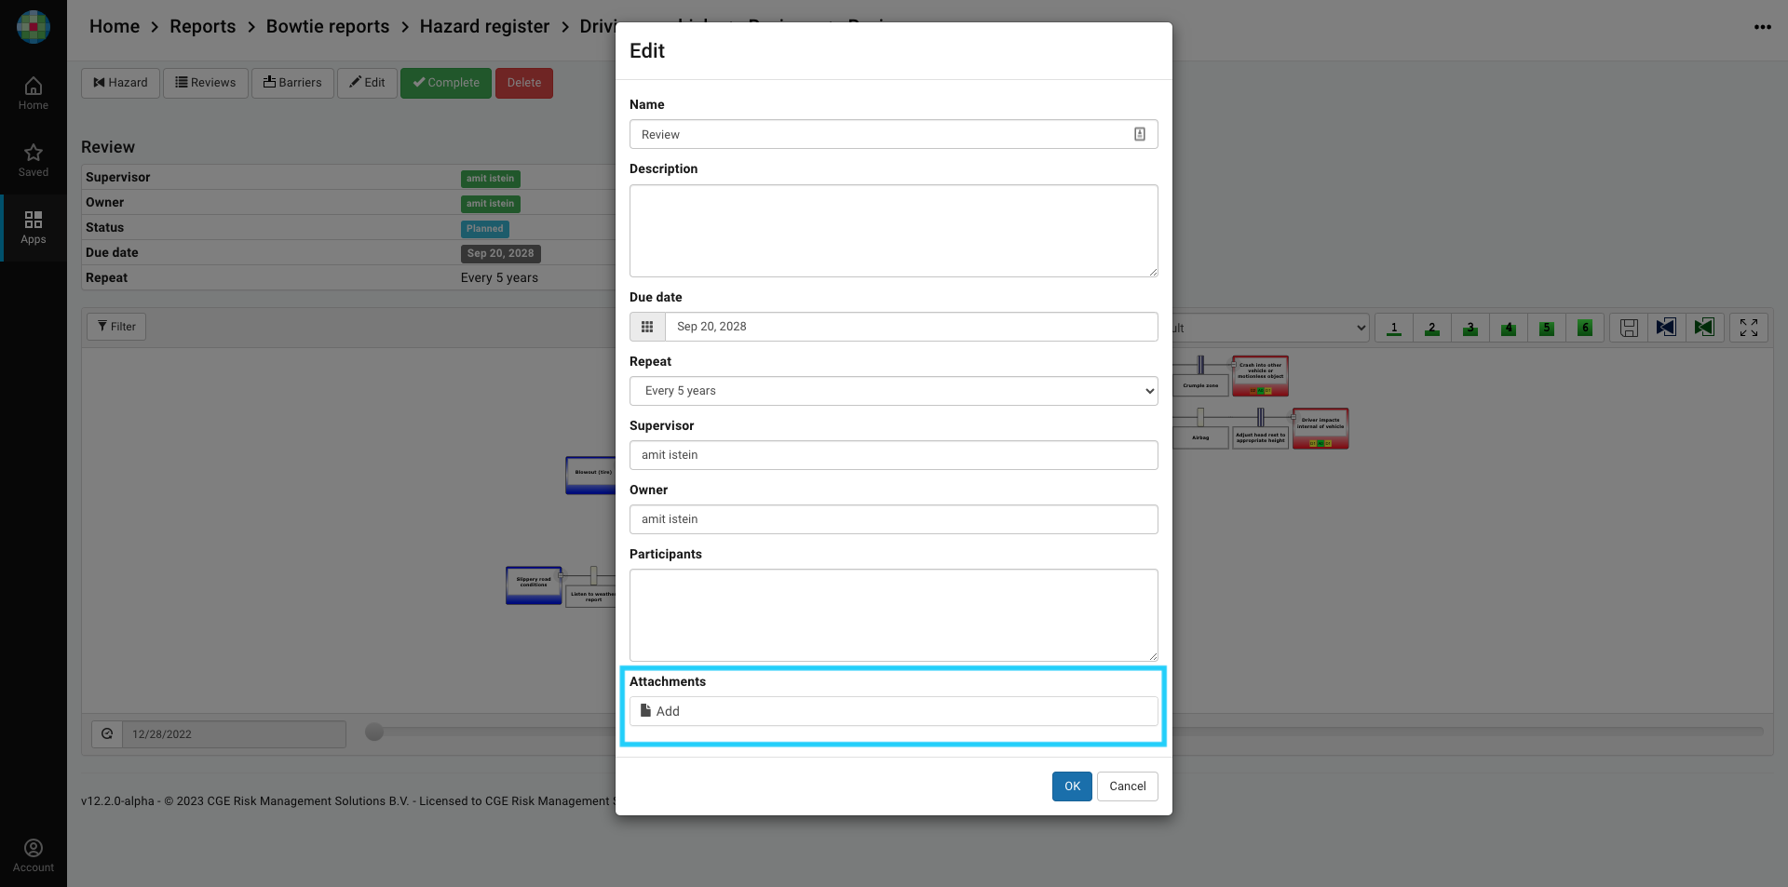
Task: Click the contact card icon in Name field
Action: 1139,134
